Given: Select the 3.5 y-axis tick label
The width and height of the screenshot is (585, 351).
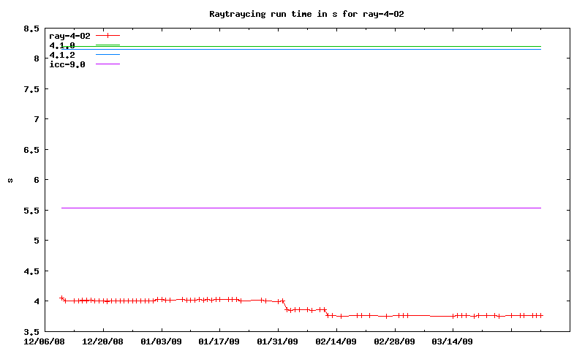Looking at the screenshot, I should point(31,332).
